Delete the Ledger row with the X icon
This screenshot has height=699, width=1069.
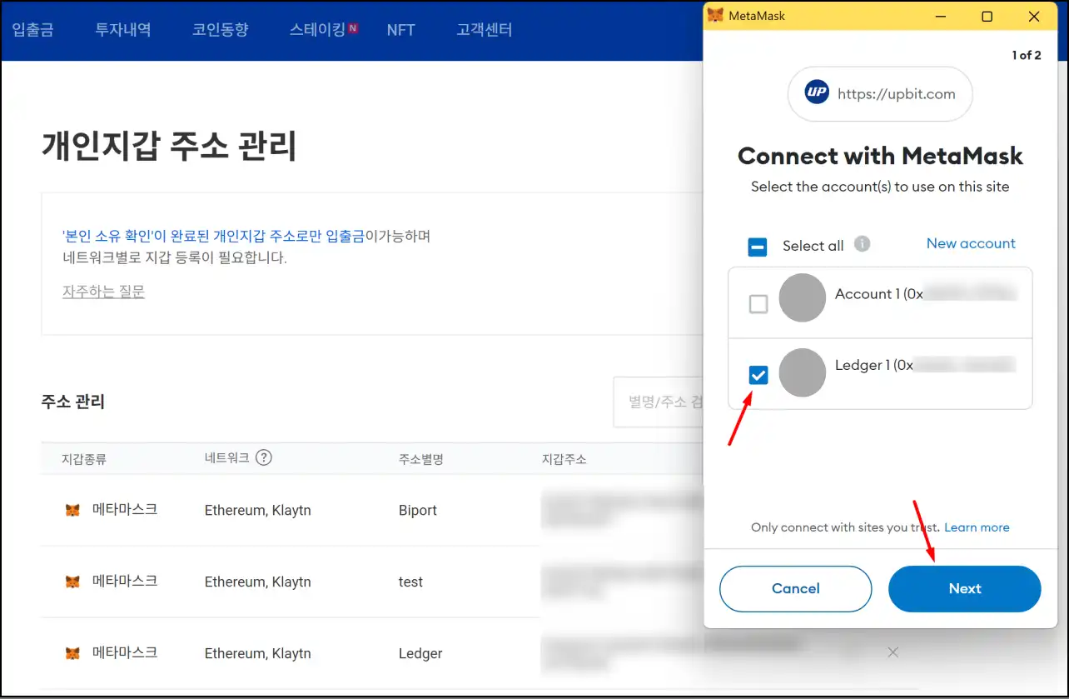[x=892, y=652]
